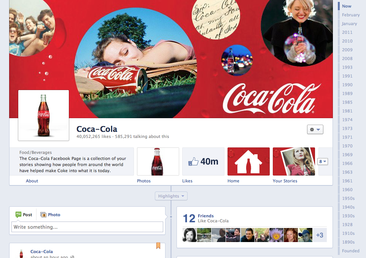The image size is (366, 258).
Task: Jump to 2011 in the timeline
Action: click(347, 32)
